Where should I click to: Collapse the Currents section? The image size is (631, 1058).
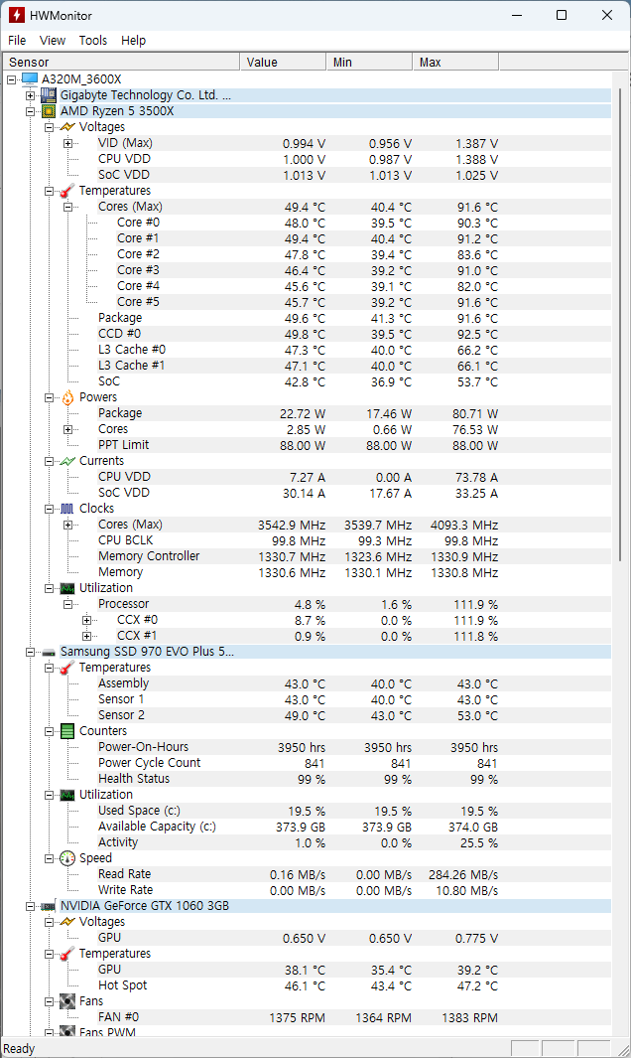[50, 461]
